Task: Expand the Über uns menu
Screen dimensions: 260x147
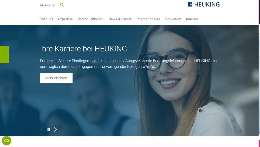Action: tap(46, 19)
